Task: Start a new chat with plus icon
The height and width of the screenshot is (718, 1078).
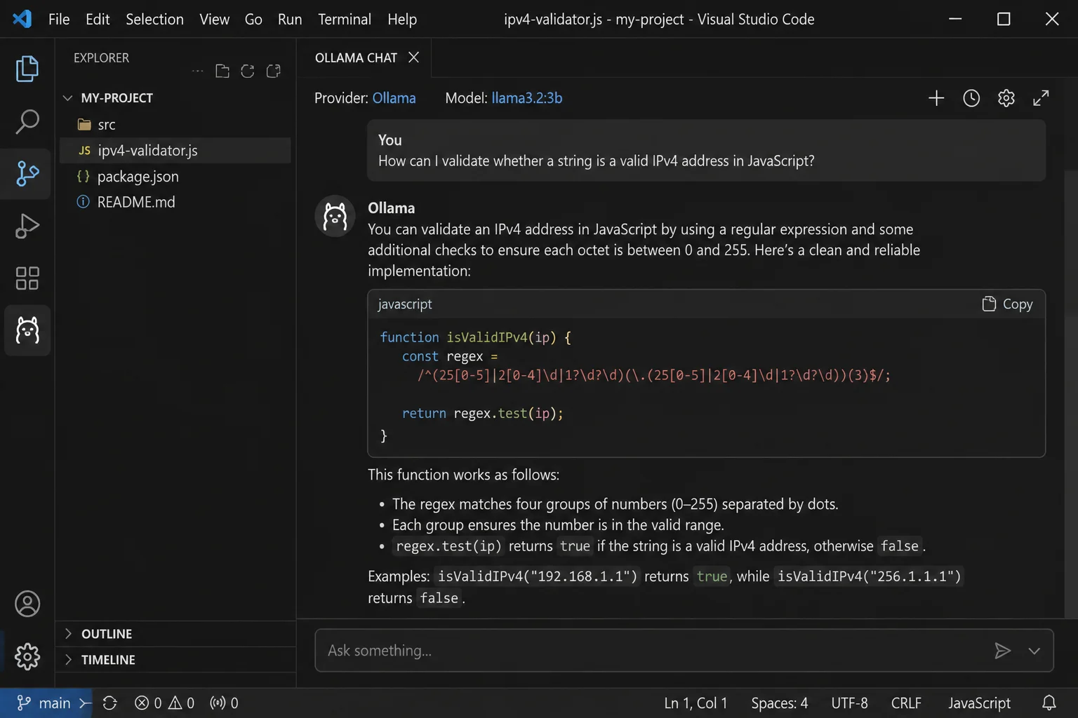Action: (936, 98)
